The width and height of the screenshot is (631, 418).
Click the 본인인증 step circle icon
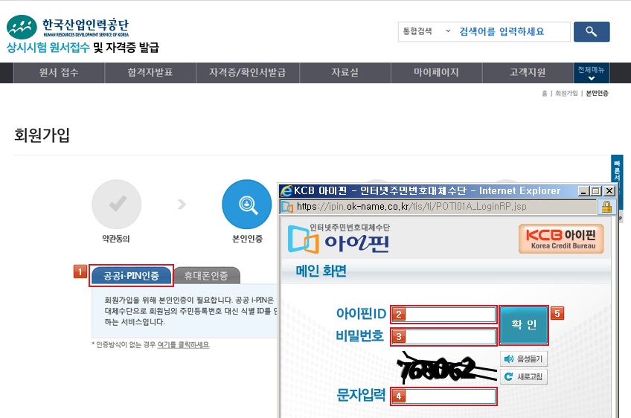pyautogui.click(x=246, y=204)
